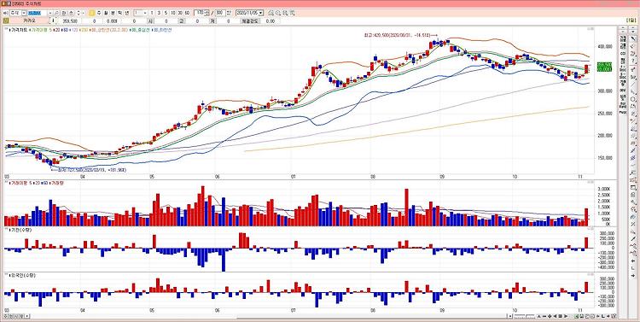The image size is (640, 322).
Task: Open the stock code history dropdown arrow
Action: point(50,13)
